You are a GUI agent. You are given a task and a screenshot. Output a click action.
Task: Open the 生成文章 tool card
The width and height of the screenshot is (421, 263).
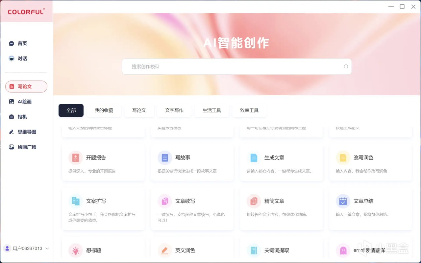click(x=281, y=162)
